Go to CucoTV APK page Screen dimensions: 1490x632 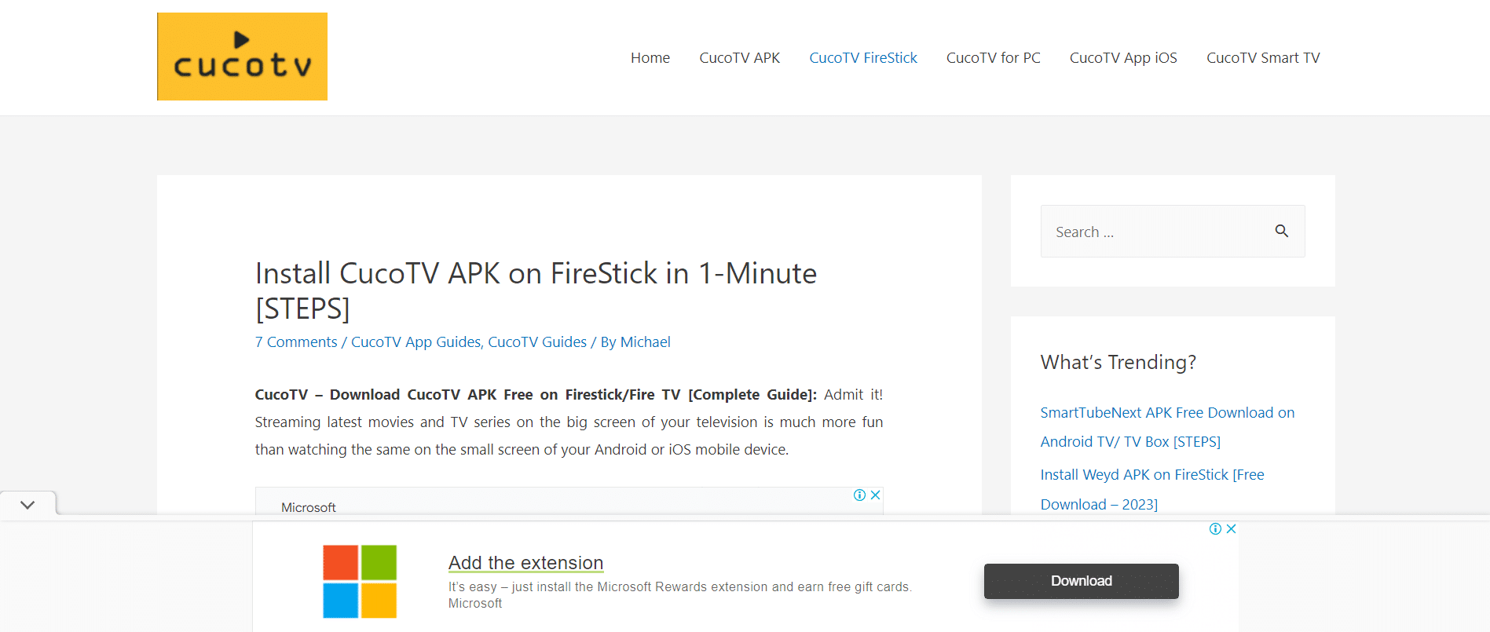coord(740,57)
